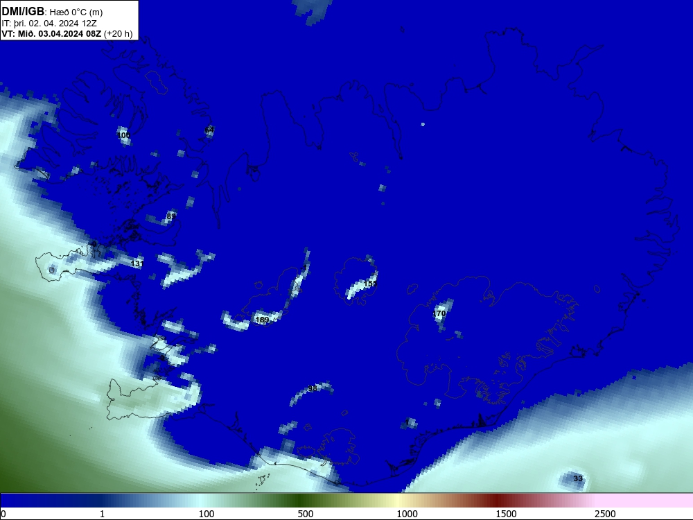Click the map value 155
This screenshot has height=520, width=693.
(x=370, y=284)
